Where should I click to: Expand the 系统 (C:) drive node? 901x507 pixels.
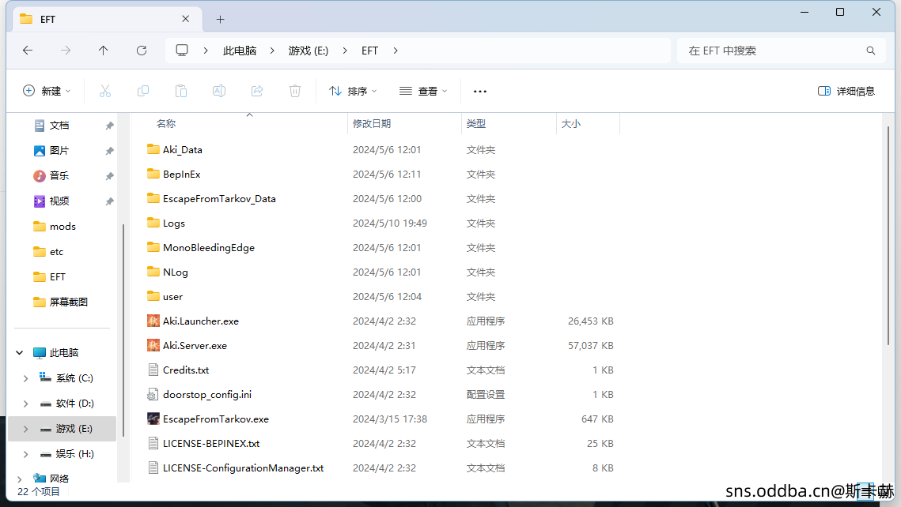pyautogui.click(x=26, y=378)
